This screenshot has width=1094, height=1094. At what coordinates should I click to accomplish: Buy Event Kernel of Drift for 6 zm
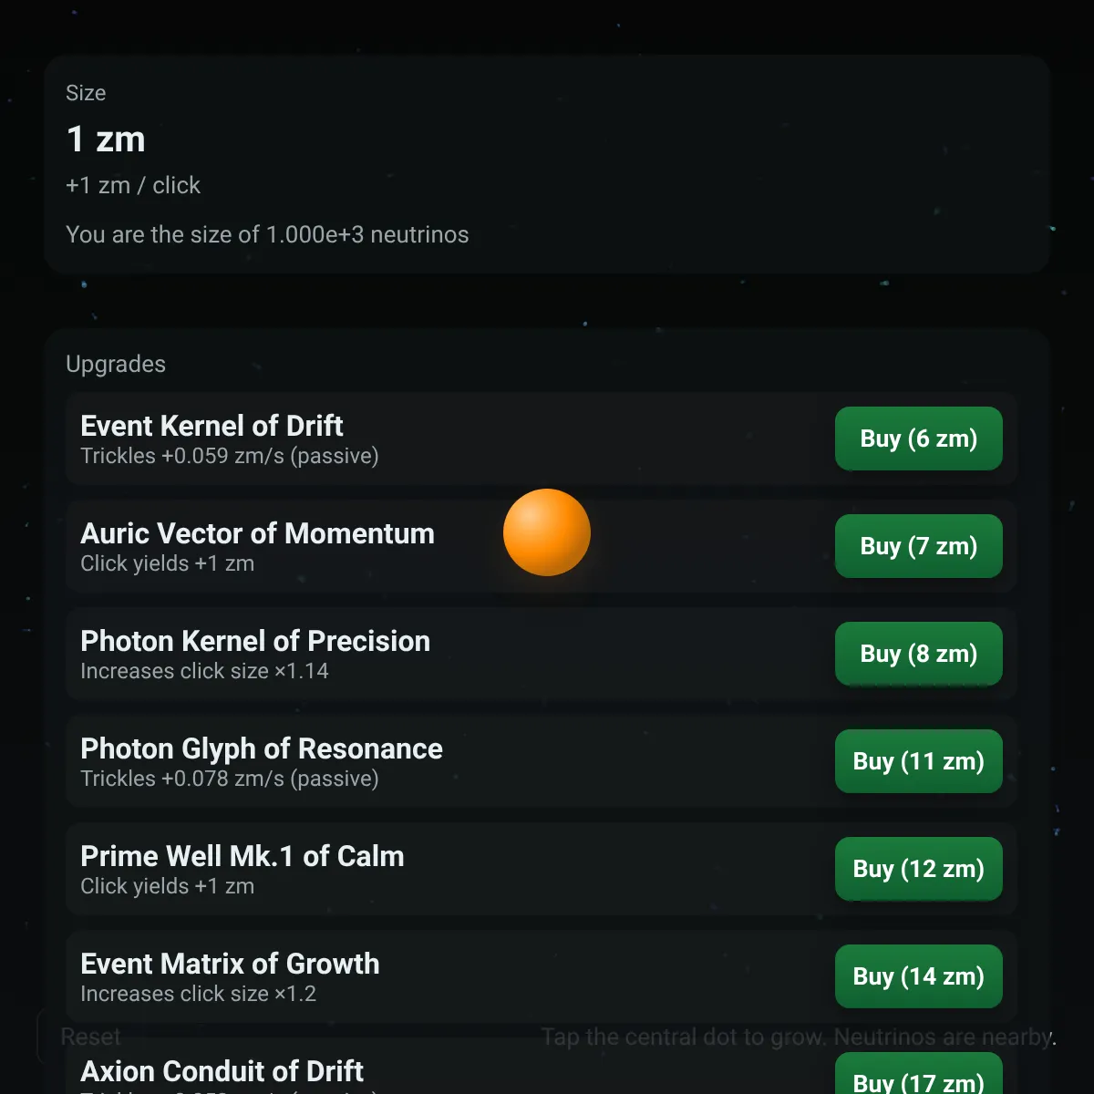coord(919,439)
